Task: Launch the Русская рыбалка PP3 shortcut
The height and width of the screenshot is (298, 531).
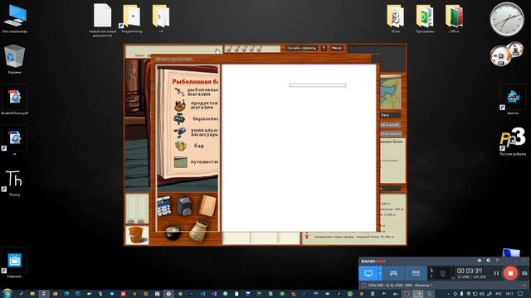Action: (513, 142)
